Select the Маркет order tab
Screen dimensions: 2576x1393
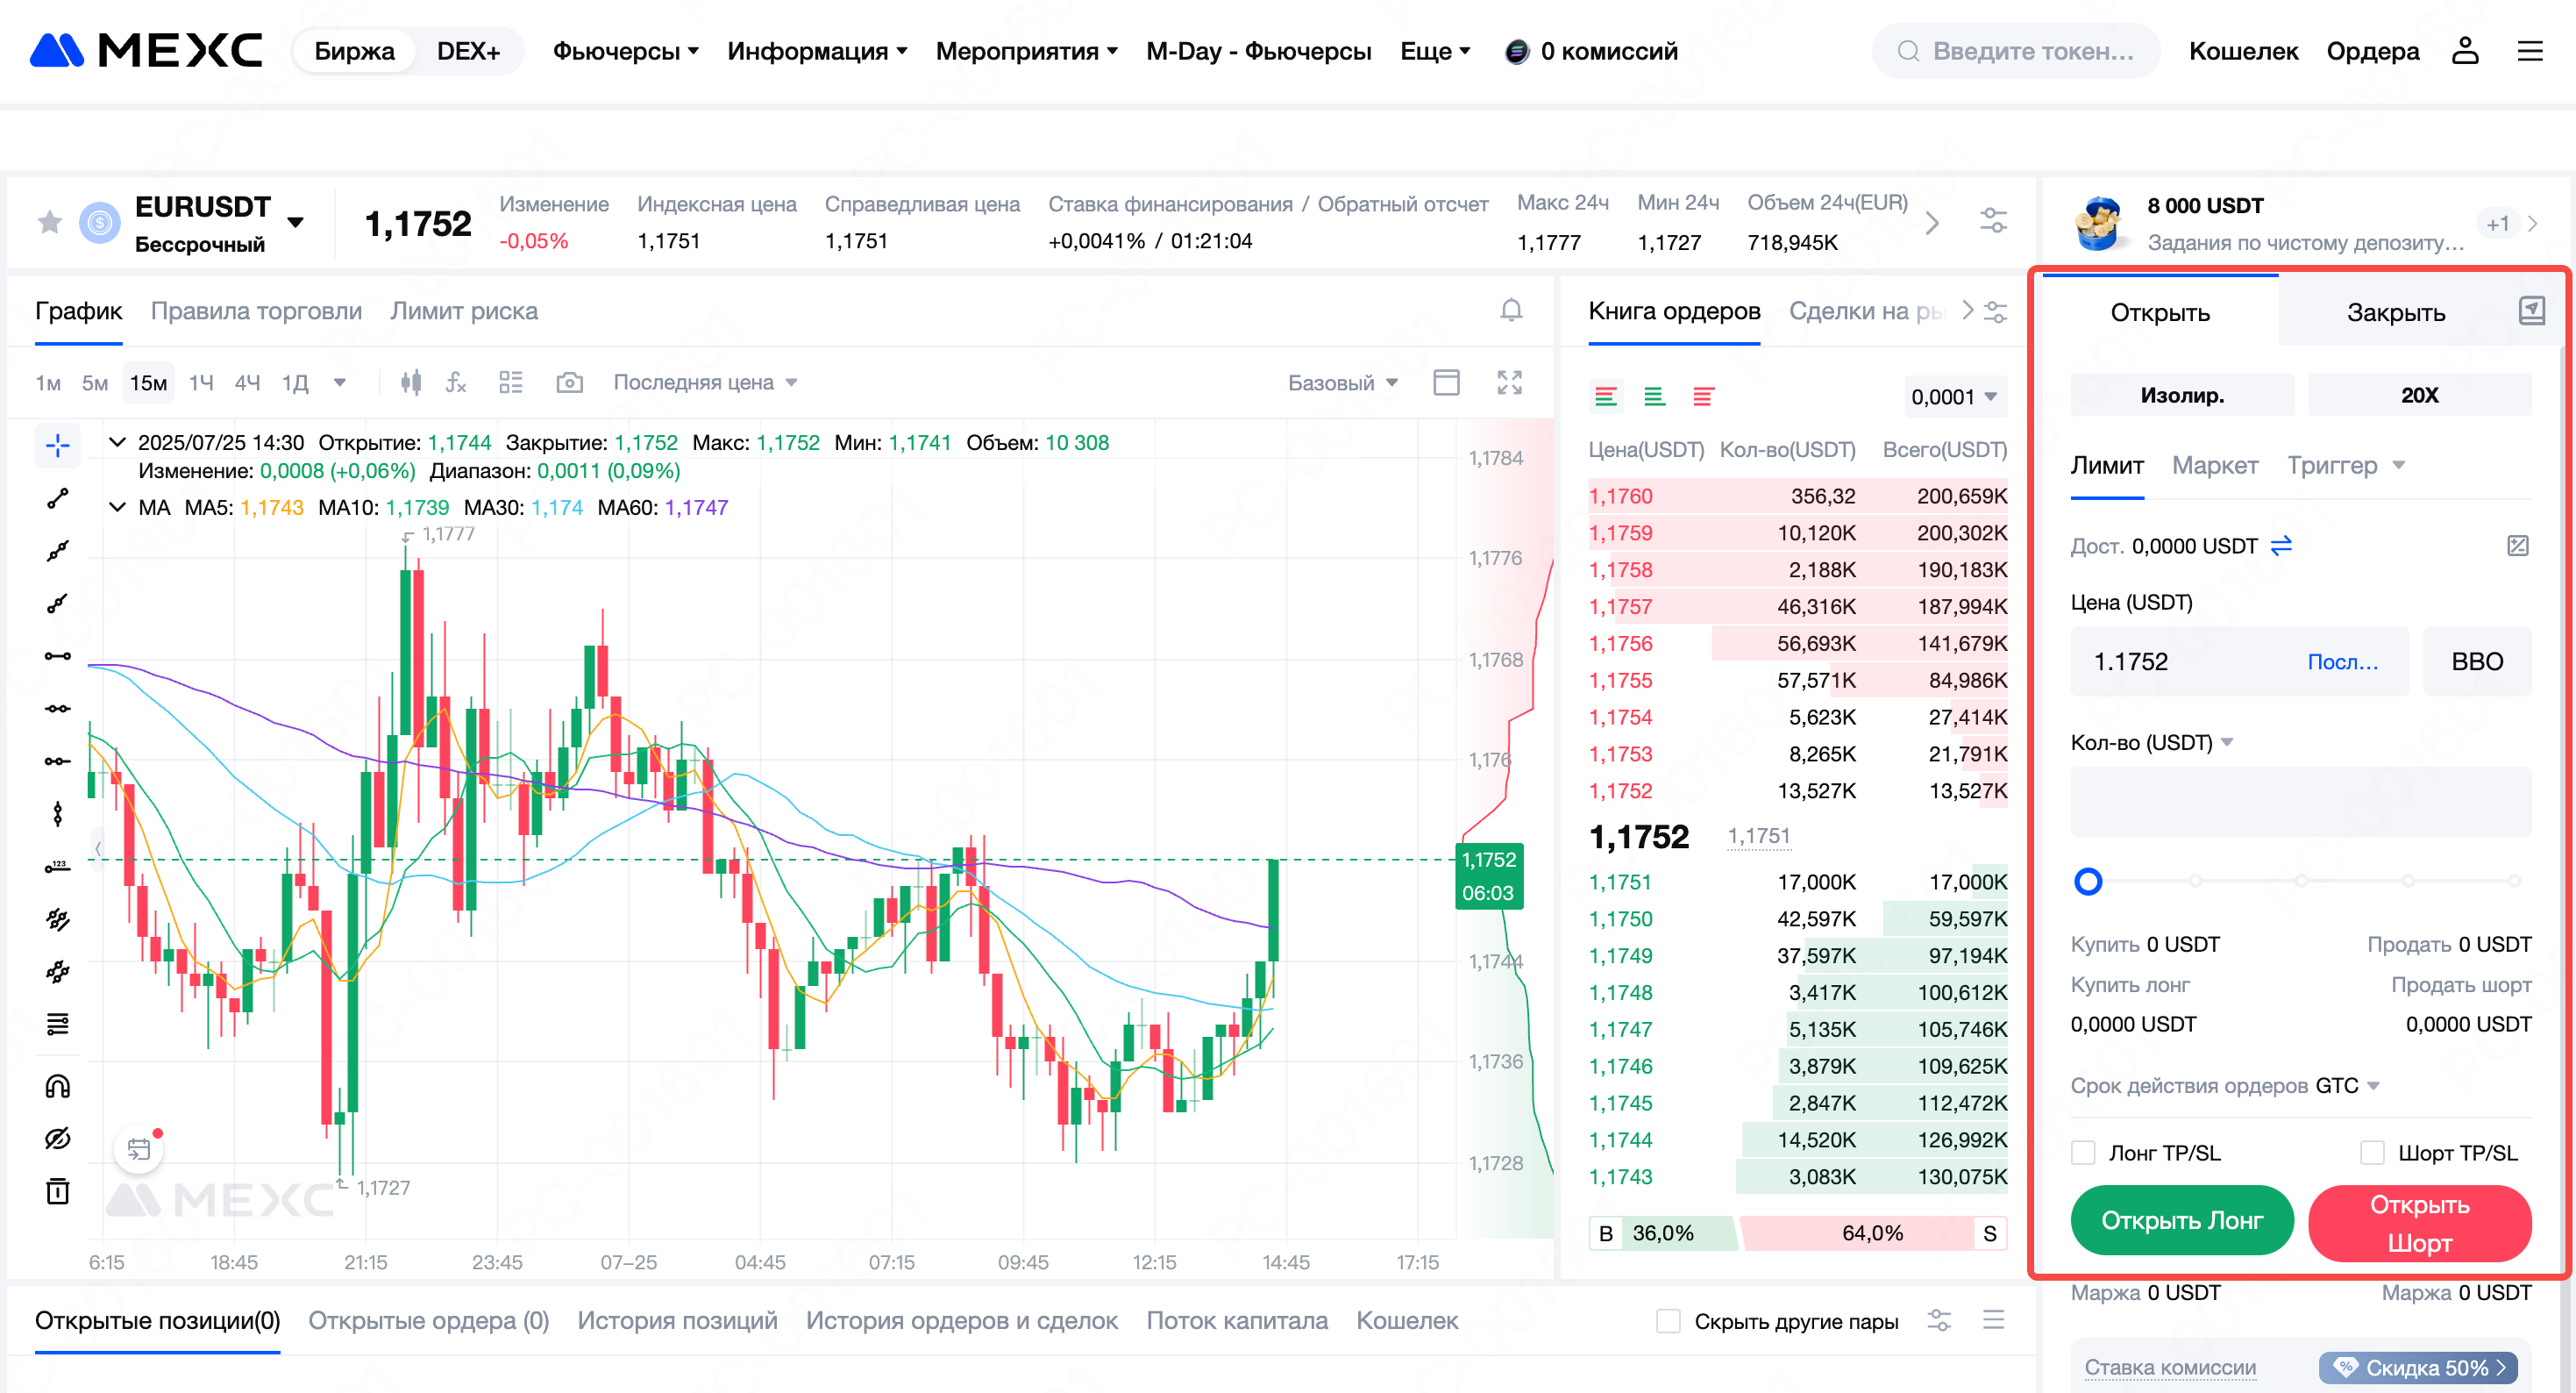tap(2214, 465)
